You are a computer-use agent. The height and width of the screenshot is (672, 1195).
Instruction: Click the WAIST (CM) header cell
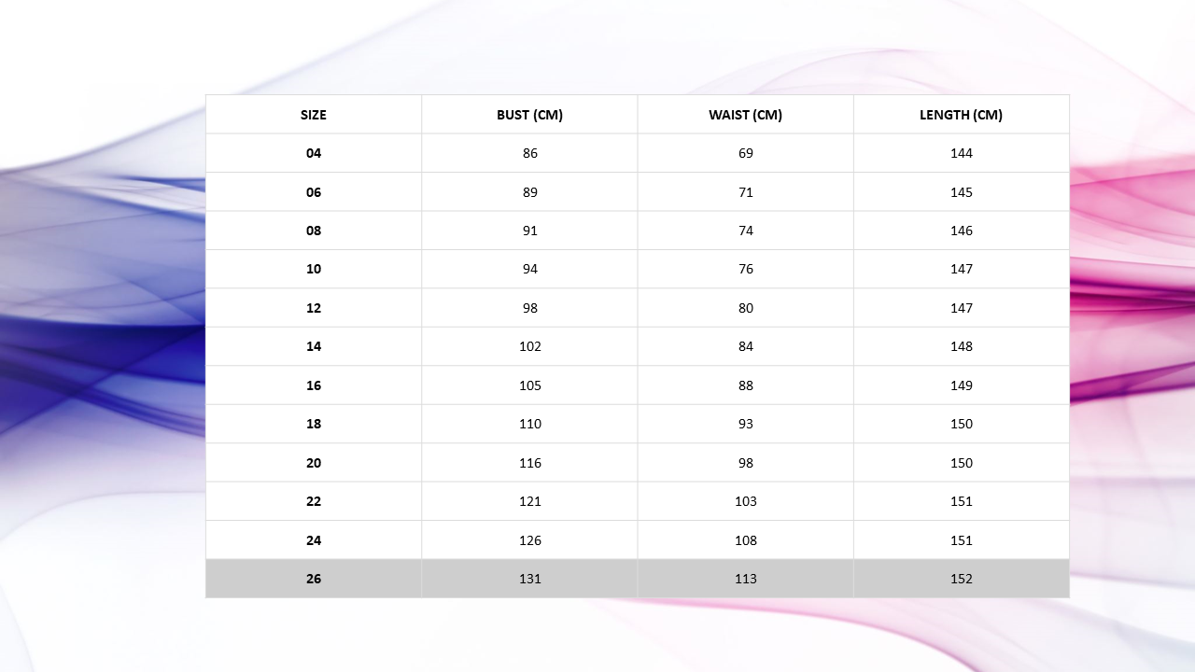745,115
